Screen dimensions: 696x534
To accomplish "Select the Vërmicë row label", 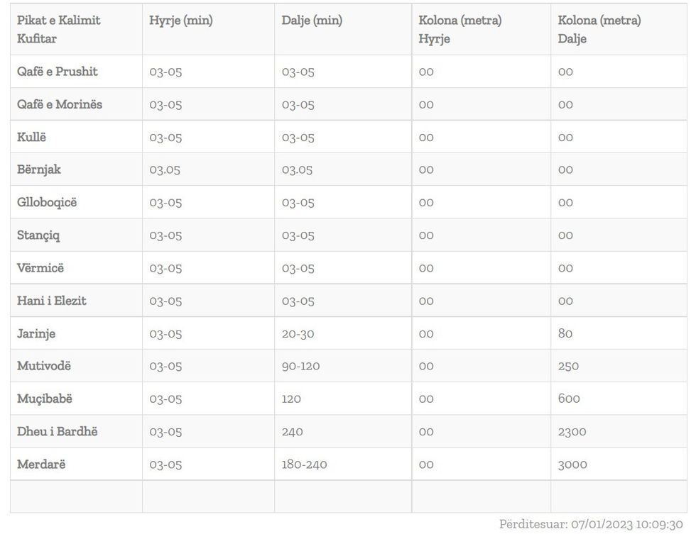I will tap(40, 268).
